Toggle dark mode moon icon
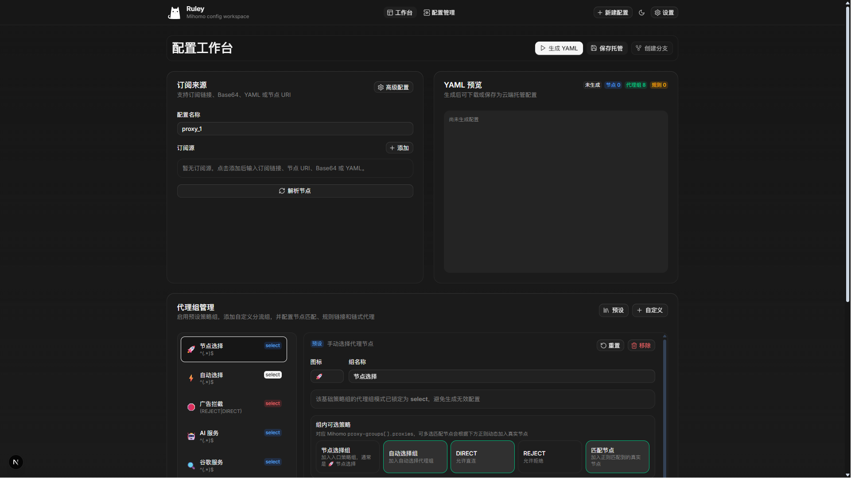The height and width of the screenshot is (478, 851). point(641,13)
